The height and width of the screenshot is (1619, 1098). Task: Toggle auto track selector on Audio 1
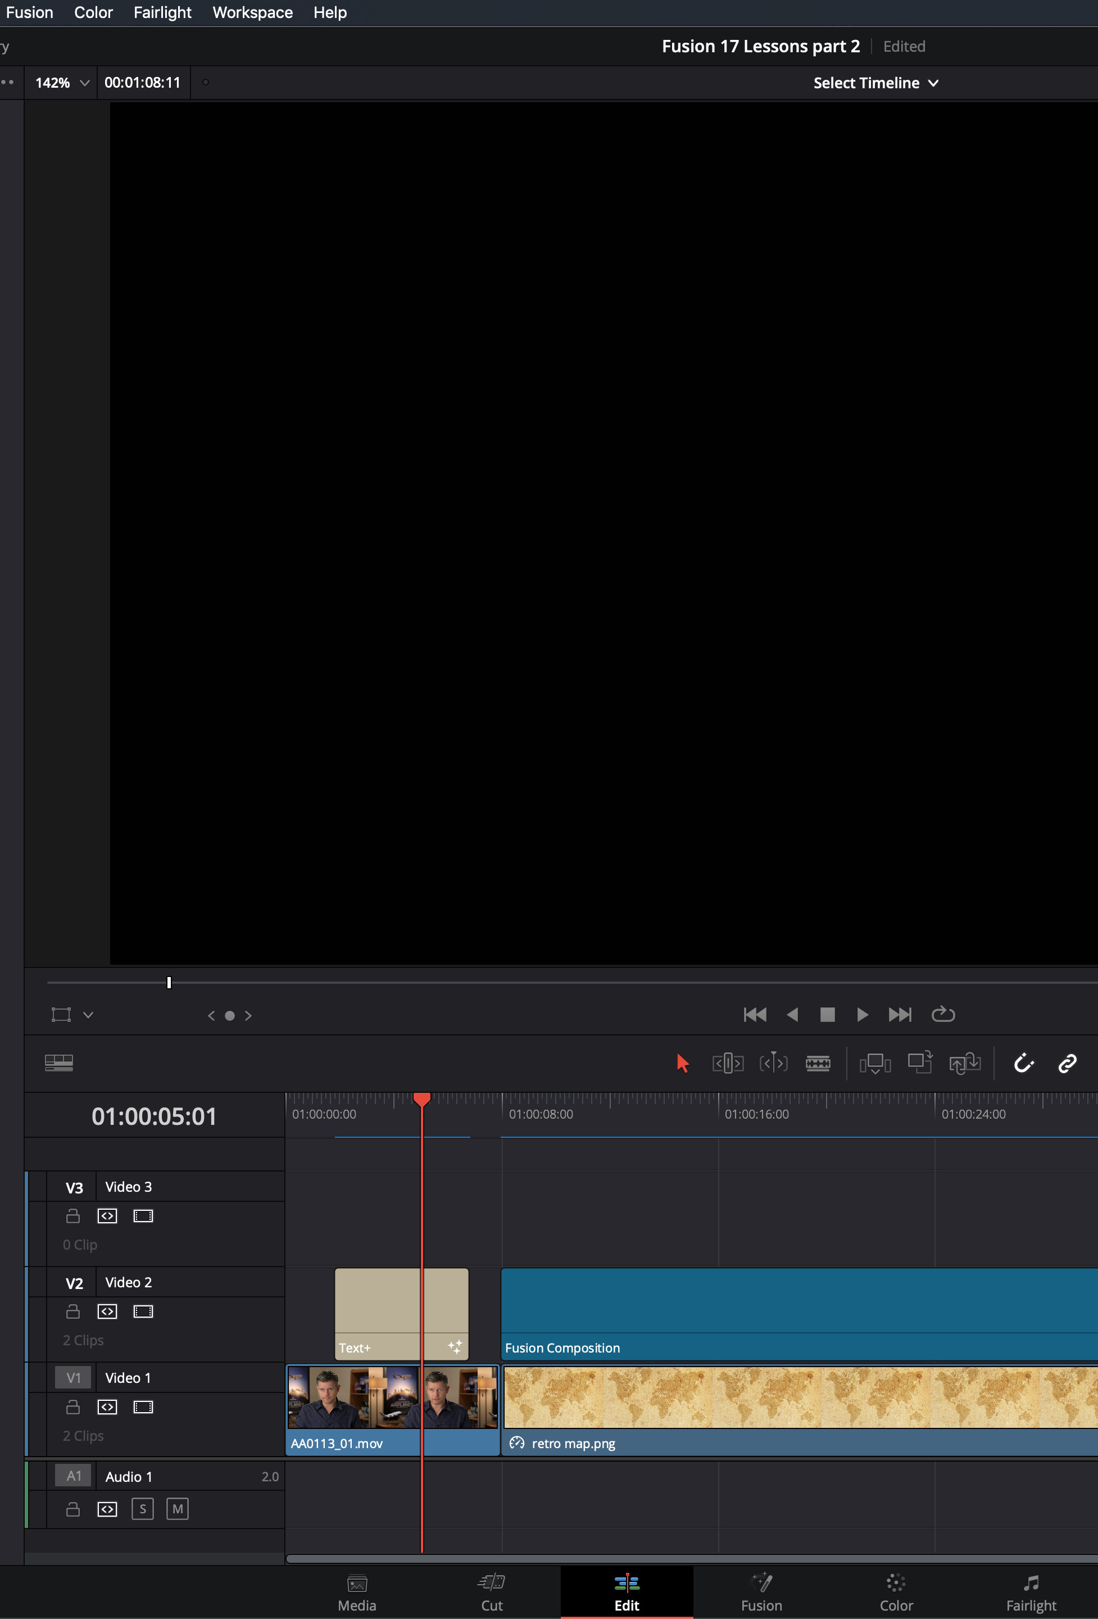coord(107,1509)
